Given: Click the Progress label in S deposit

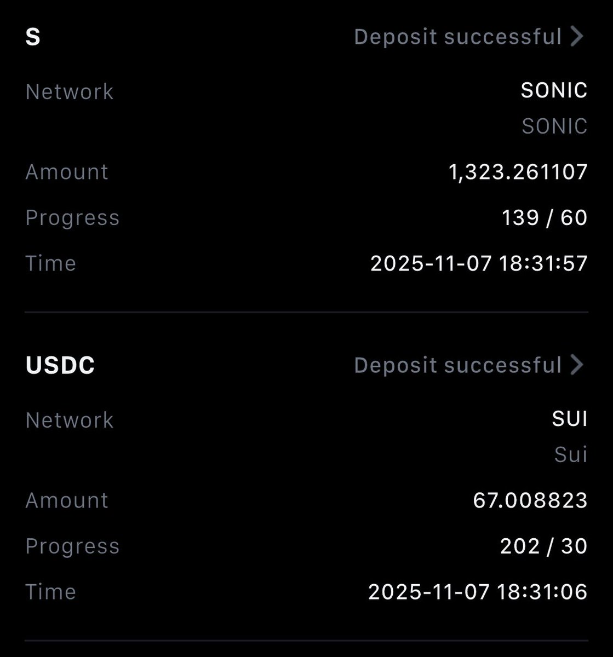Looking at the screenshot, I should pyautogui.click(x=72, y=218).
